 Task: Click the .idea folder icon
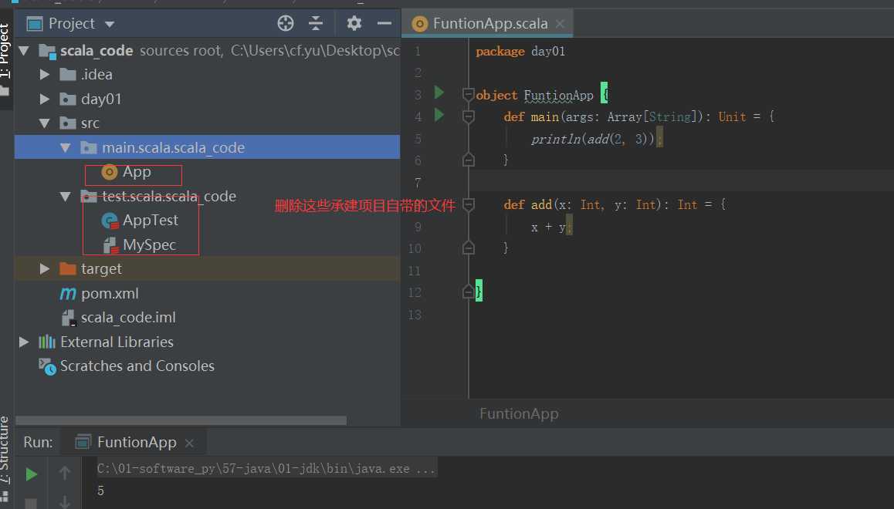[x=68, y=75]
